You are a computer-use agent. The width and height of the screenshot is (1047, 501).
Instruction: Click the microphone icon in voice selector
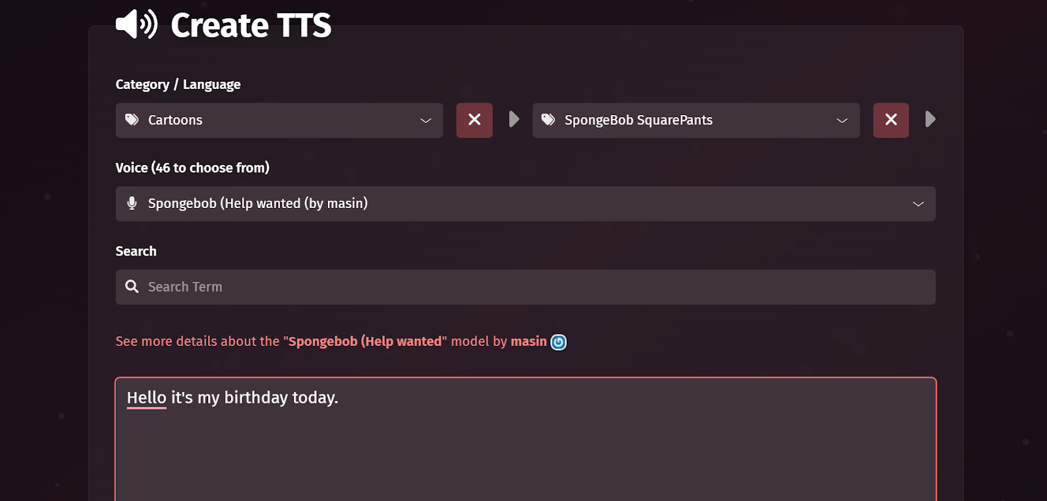pyautogui.click(x=132, y=203)
